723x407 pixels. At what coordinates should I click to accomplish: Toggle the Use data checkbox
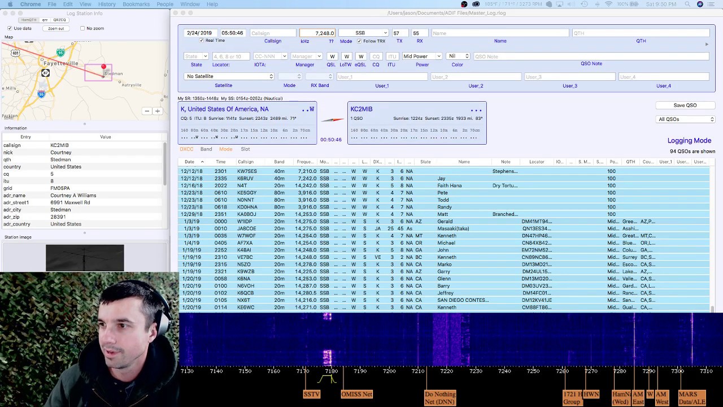[10, 28]
